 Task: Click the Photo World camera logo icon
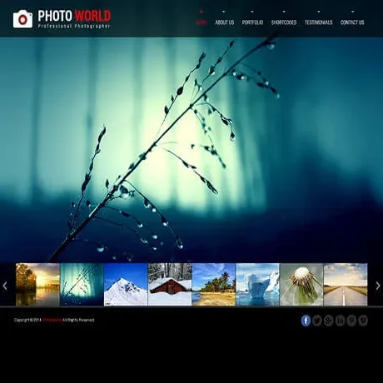pos(22,19)
